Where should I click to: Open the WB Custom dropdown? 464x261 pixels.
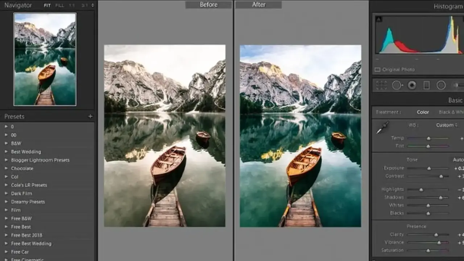[447, 125]
